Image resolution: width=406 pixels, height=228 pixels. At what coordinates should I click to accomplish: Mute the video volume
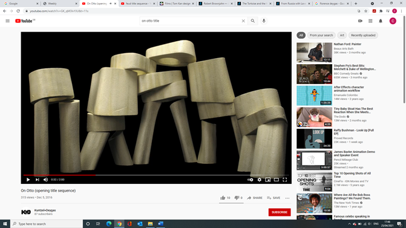point(45,180)
